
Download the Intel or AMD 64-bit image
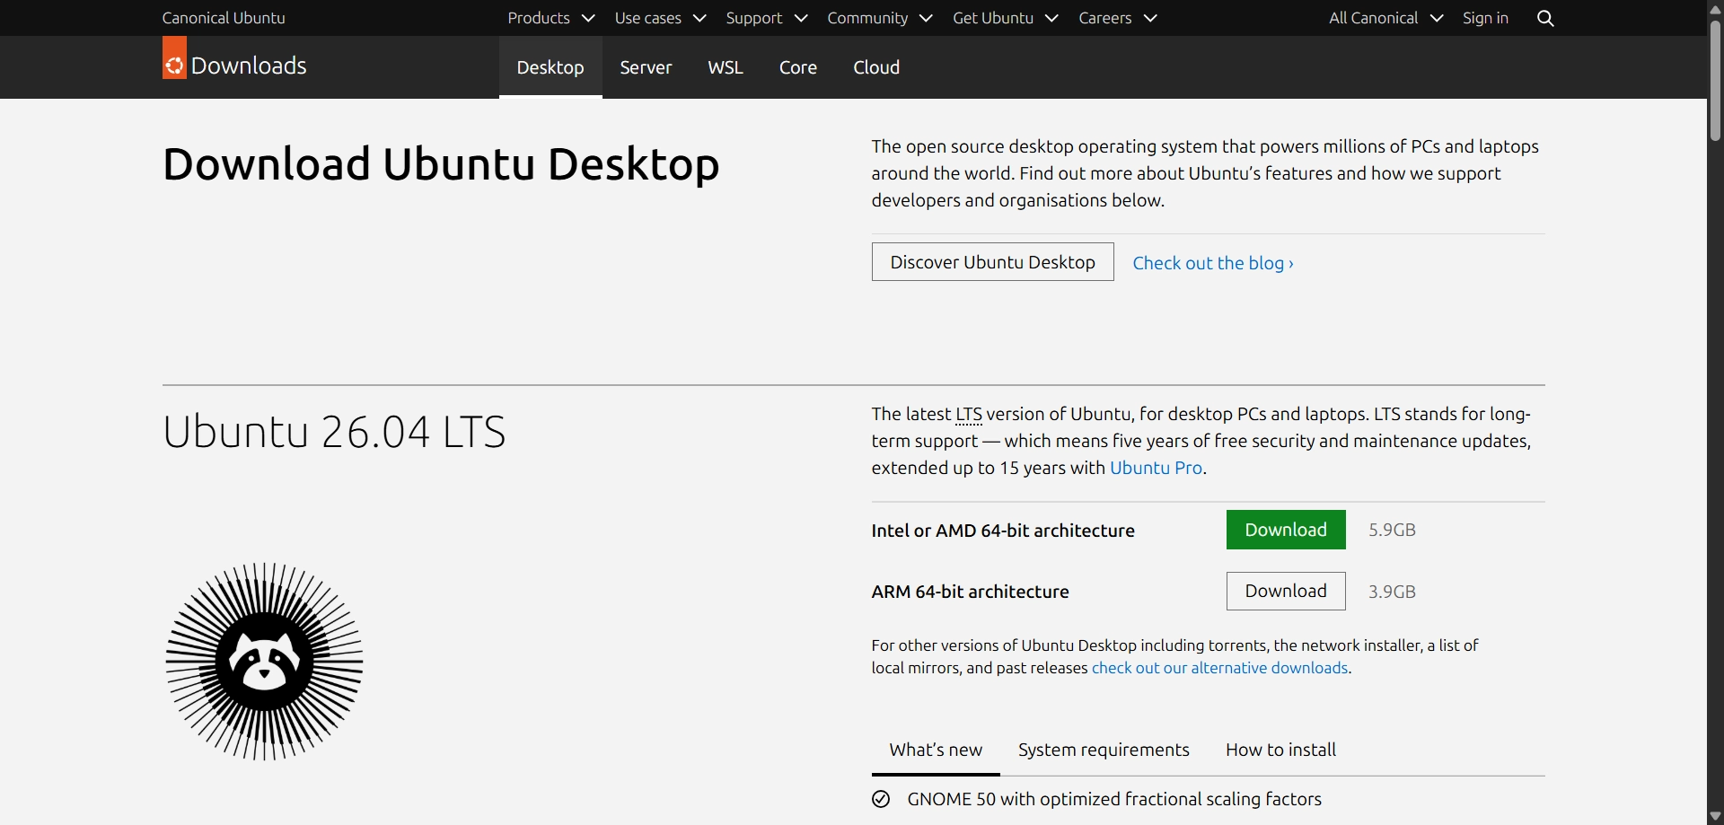[x=1286, y=530]
